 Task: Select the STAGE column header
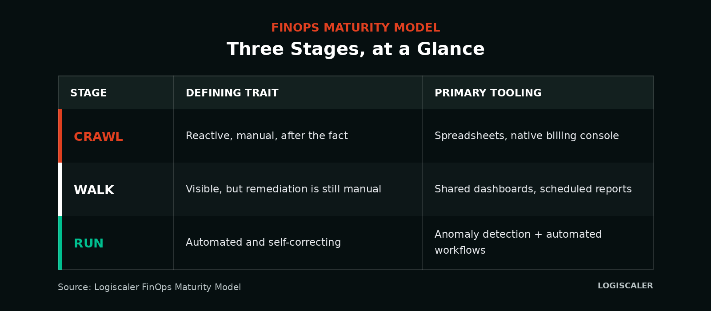click(88, 93)
